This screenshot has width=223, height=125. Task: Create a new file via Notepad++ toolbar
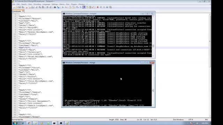click(14, 7)
